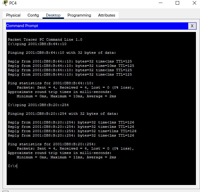Click the 'Maximum = 11ms' statistics line
The width and height of the screenshot is (200, 192).
pyautogui.click(x=66, y=157)
